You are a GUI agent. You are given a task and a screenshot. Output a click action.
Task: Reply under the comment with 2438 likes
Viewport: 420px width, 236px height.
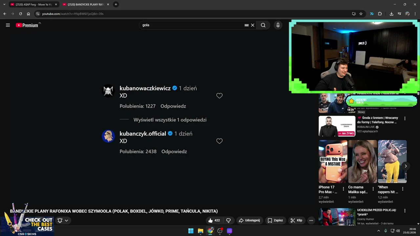174,151
